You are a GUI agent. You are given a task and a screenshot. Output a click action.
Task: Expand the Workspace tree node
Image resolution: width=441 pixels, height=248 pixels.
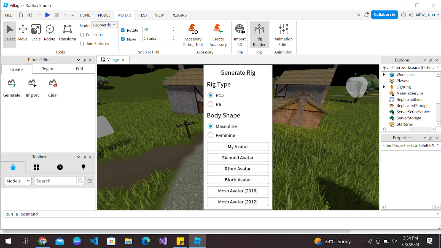point(384,74)
